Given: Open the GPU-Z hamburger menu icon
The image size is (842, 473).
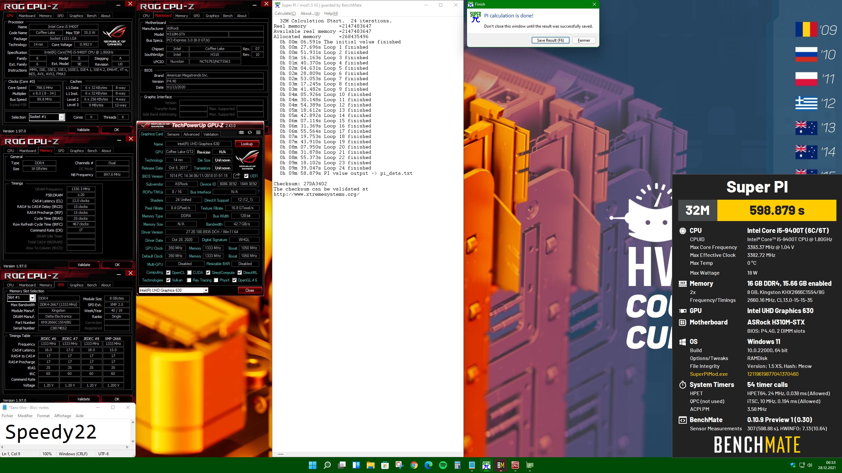Looking at the screenshot, I should [x=259, y=132].
